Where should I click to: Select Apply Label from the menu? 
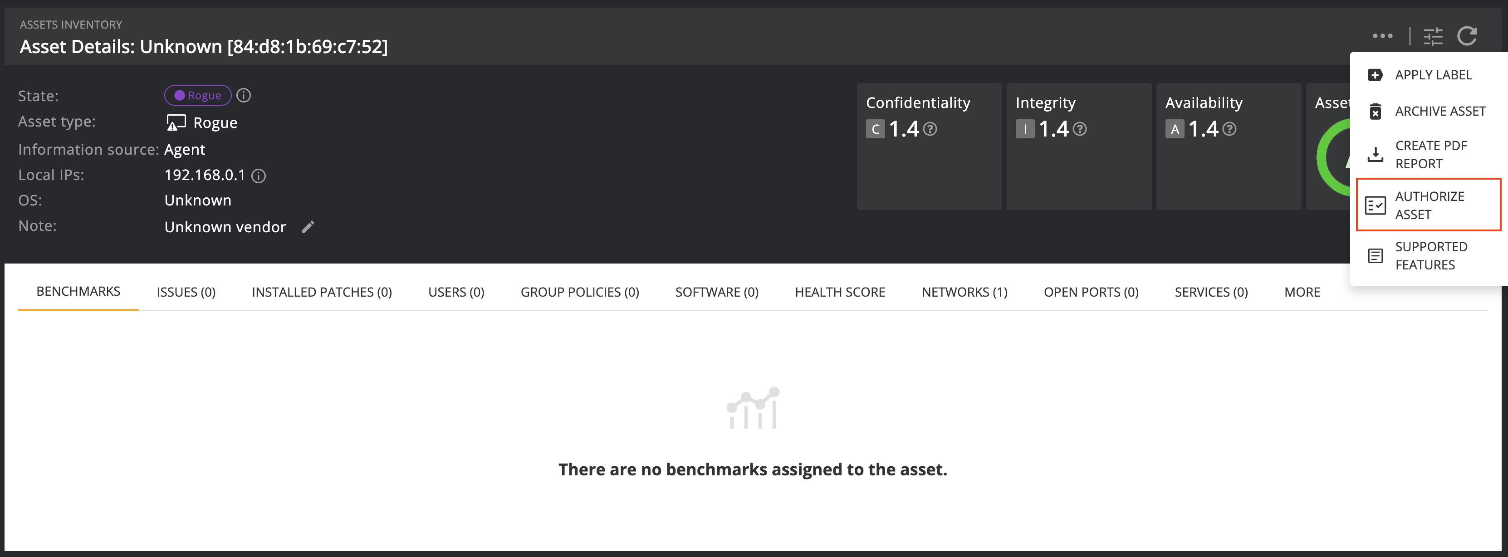(x=1433, y=75)
